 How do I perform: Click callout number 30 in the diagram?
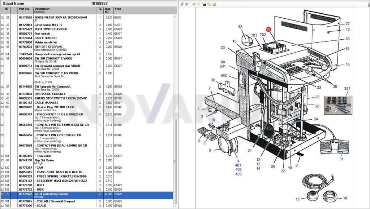(213, 80)
